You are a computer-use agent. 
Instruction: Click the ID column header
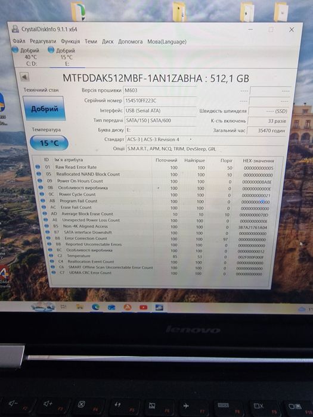(x=47, y=160)
